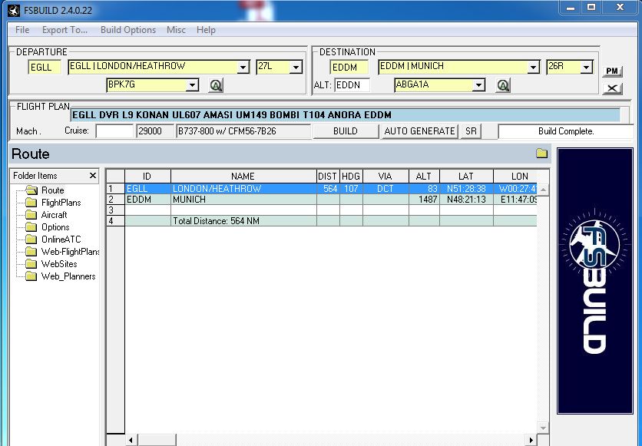Click the MUNICH name cell in row 2
This screenshot has width=642, height=446.
pos(243,200)
